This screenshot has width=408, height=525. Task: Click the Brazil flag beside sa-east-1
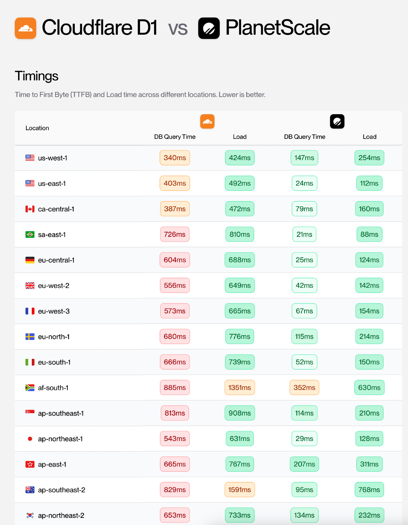[x=30, y=234]
